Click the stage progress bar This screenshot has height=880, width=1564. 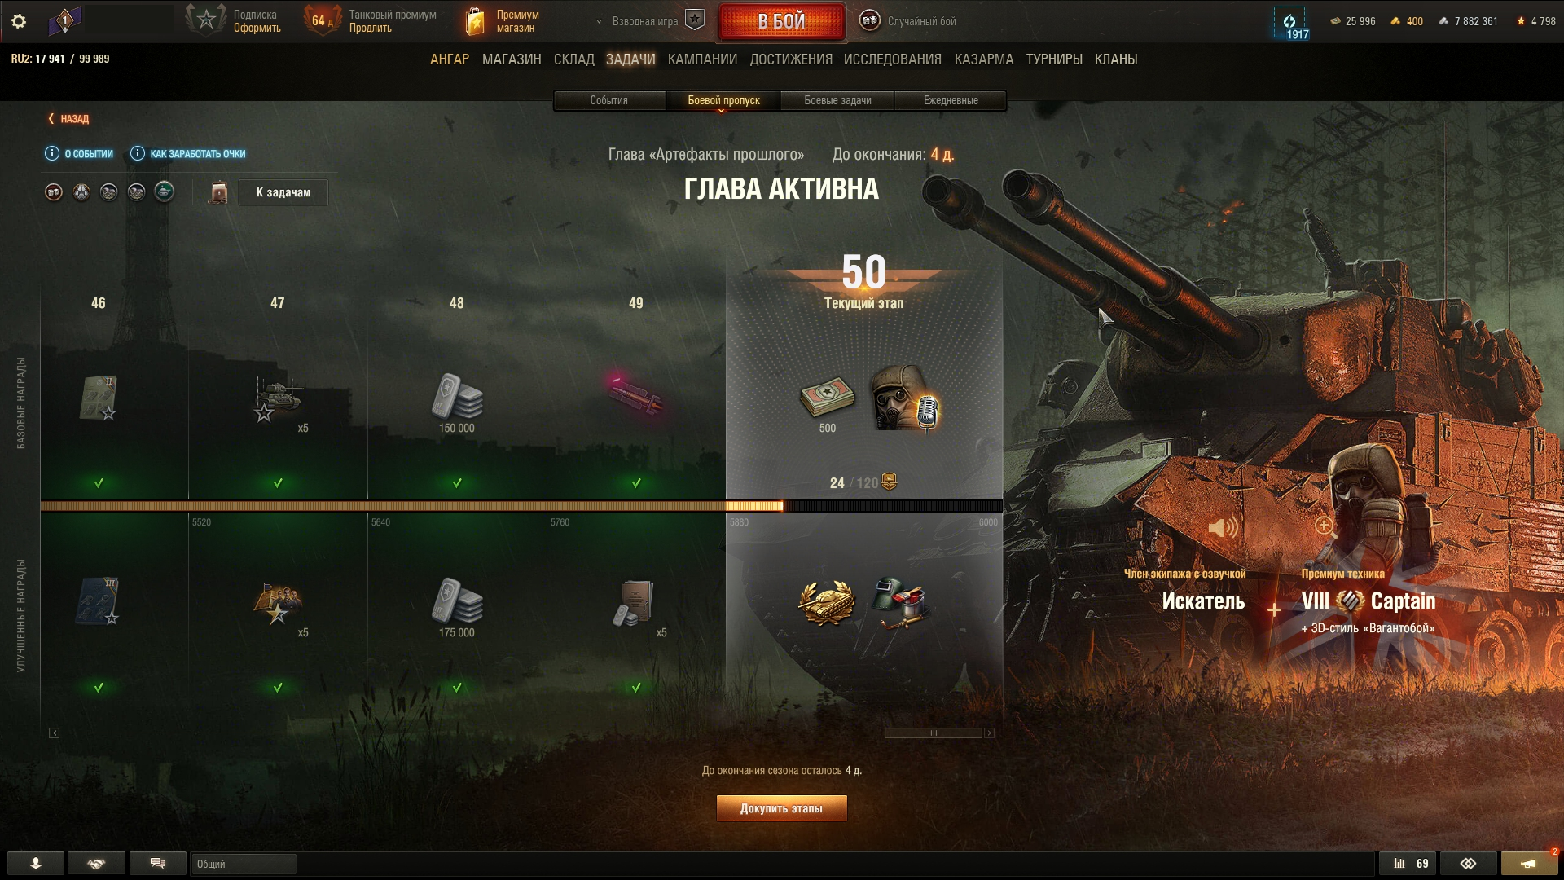click(521, 506)
